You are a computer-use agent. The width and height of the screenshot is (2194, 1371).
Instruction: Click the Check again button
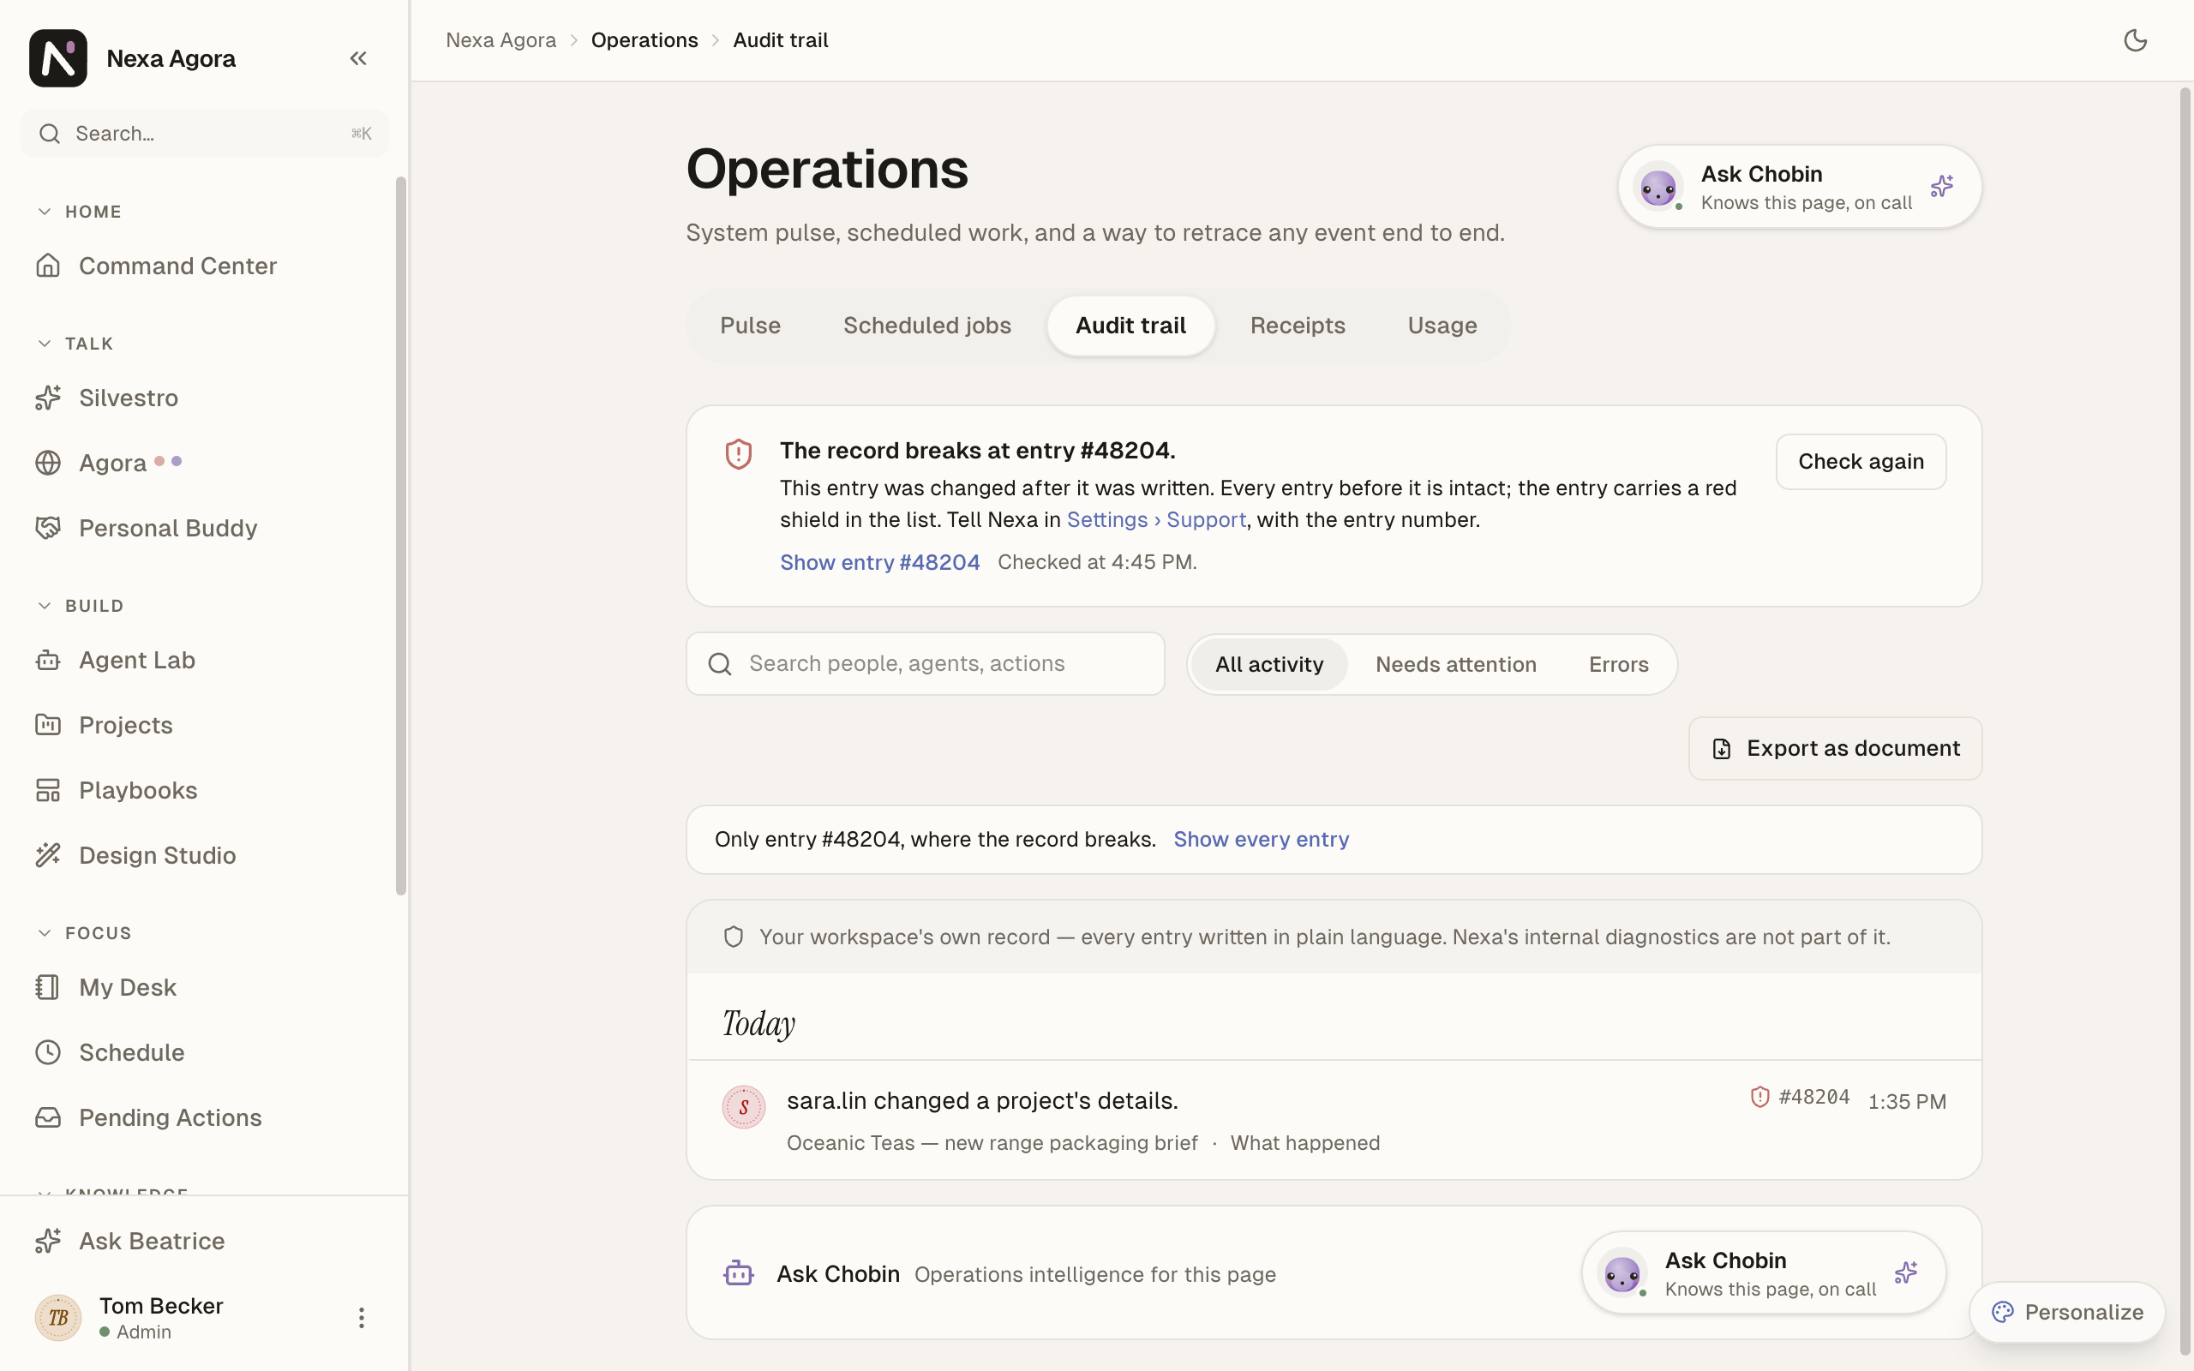(x=1861, y=462)
